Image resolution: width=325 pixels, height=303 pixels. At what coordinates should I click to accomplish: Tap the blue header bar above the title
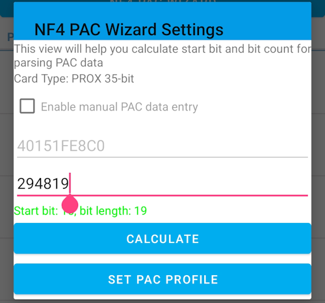(162, 12)
